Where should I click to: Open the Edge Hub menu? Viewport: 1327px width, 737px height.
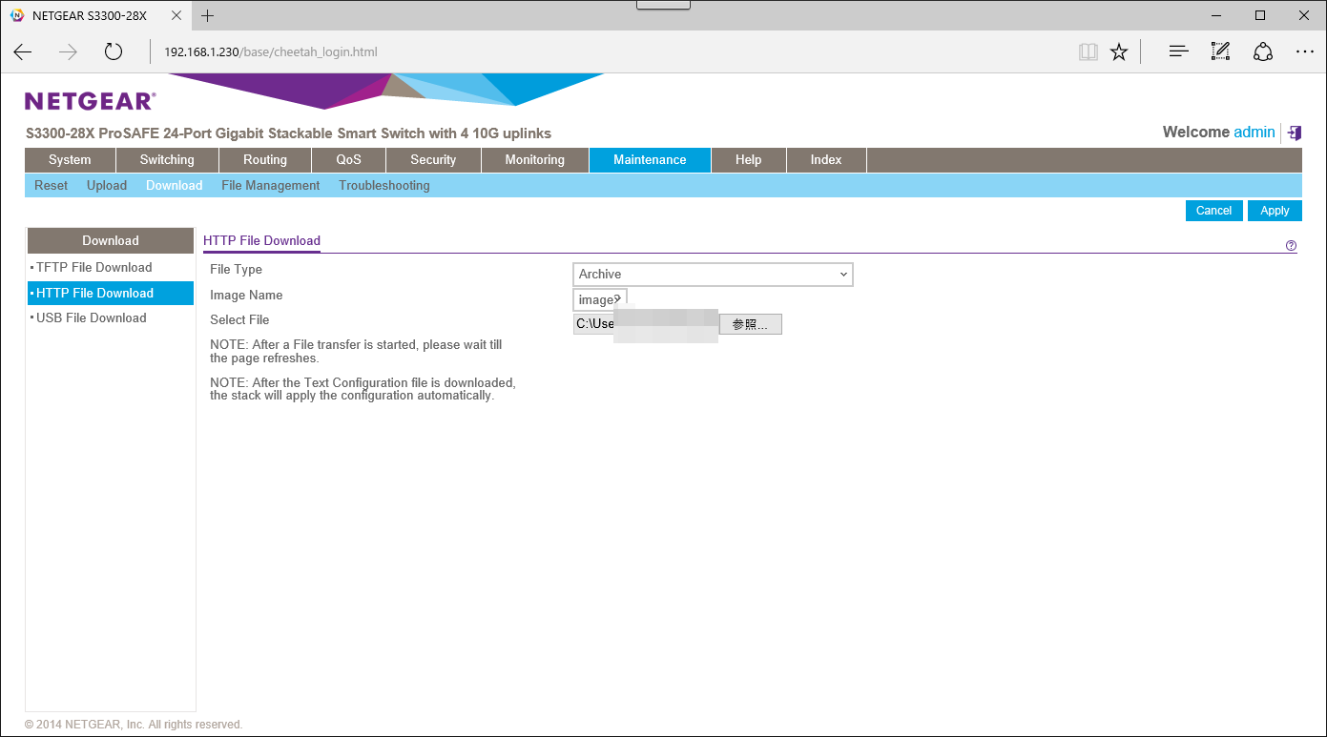coord(1178,51)
